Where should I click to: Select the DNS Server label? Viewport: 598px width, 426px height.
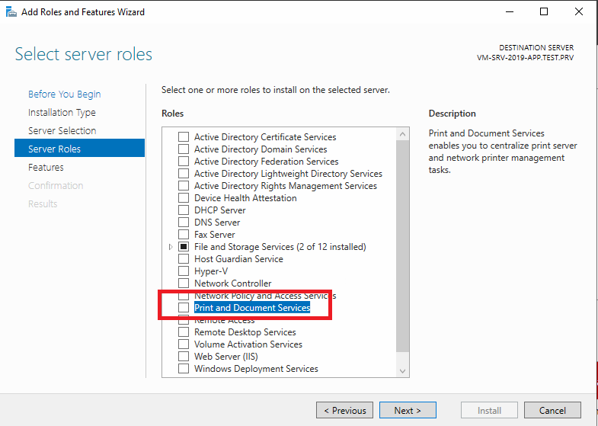217,223
